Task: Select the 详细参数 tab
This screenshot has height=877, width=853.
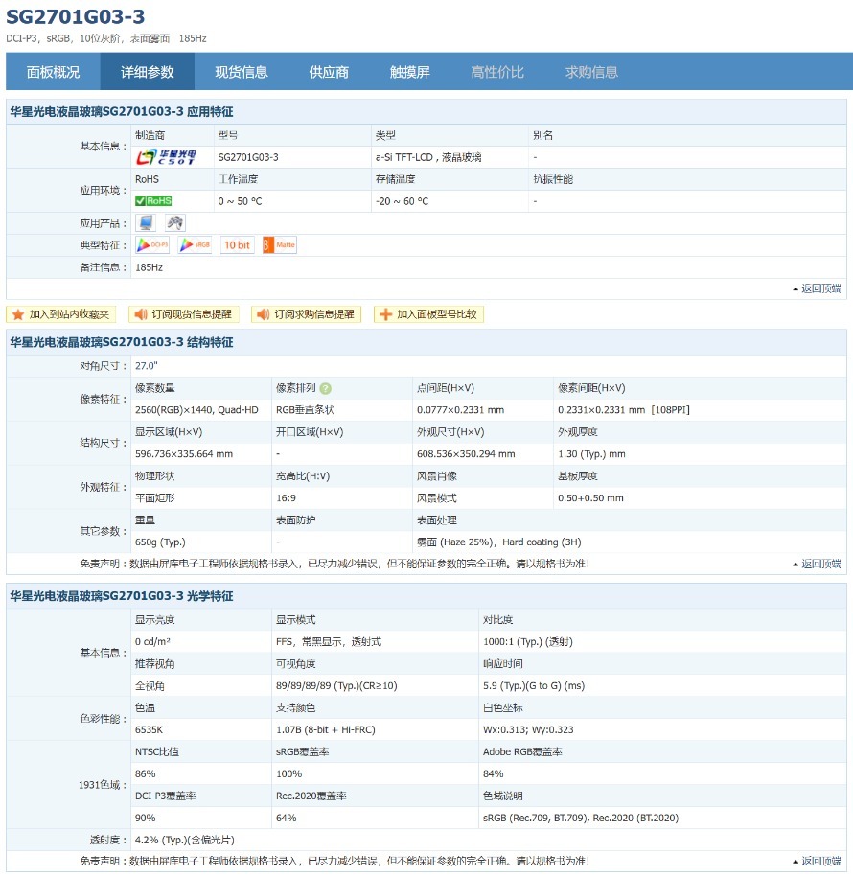Action: tap(147, 72)
